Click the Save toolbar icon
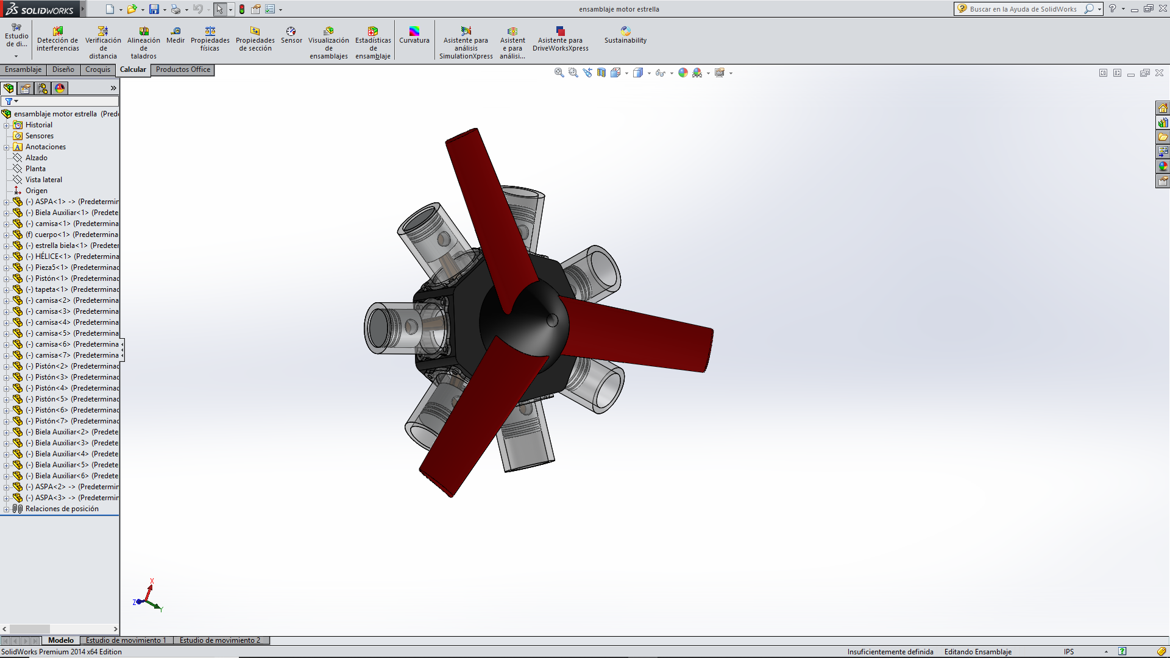Screen dimensions: 1170x658 click(x=154, y=9)
